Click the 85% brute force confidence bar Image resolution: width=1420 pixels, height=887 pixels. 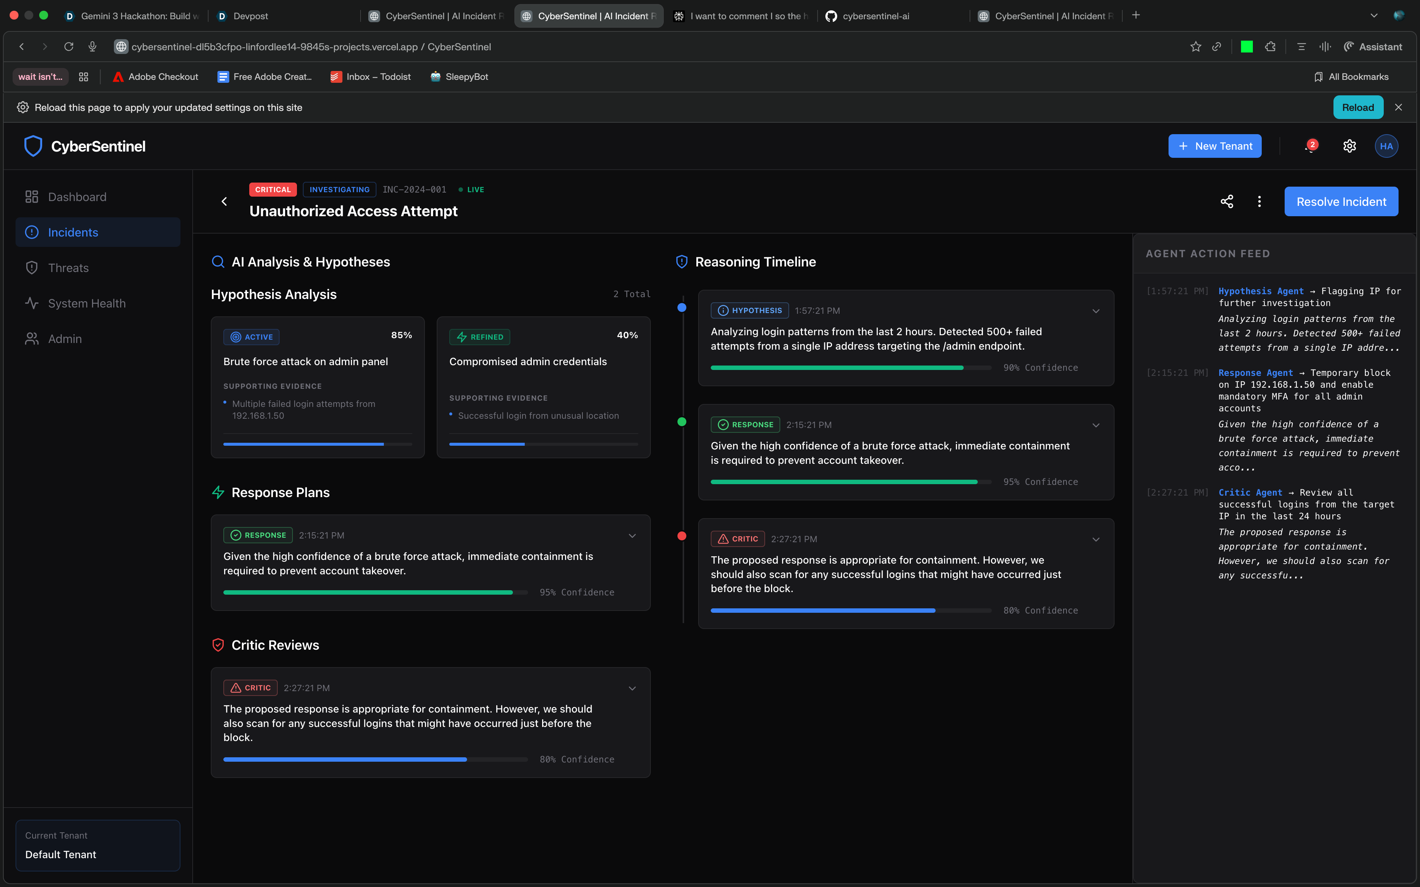[x=317, y=444]
